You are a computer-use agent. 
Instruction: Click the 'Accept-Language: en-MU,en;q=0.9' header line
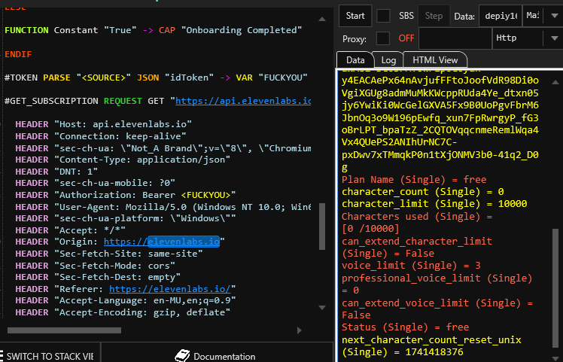coord(125,300)
